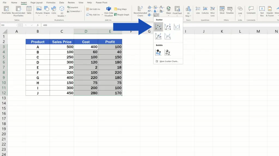
Task: Open the Page Layout tab
Action: [x=37, y=2]
